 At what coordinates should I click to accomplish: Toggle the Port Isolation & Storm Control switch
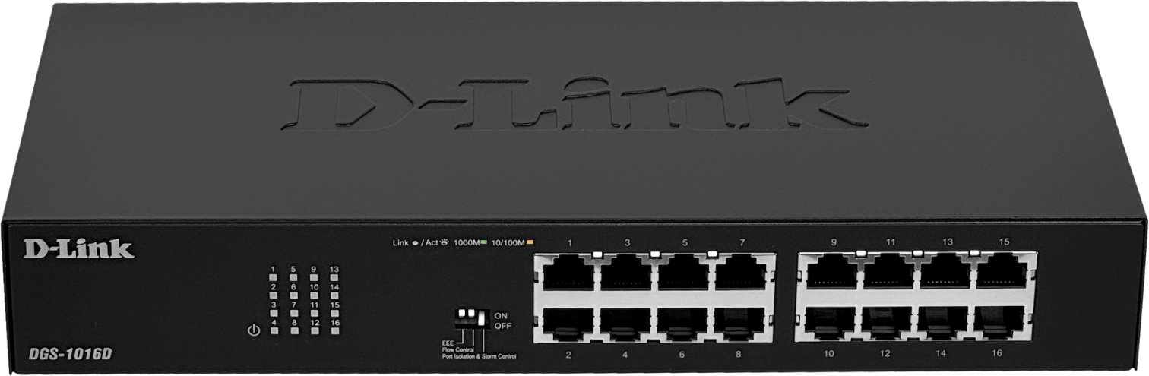pos(481,318)
